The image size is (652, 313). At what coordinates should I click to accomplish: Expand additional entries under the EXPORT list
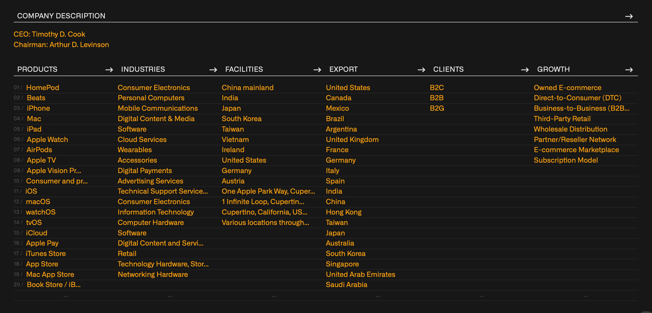(x=378, y=296)
